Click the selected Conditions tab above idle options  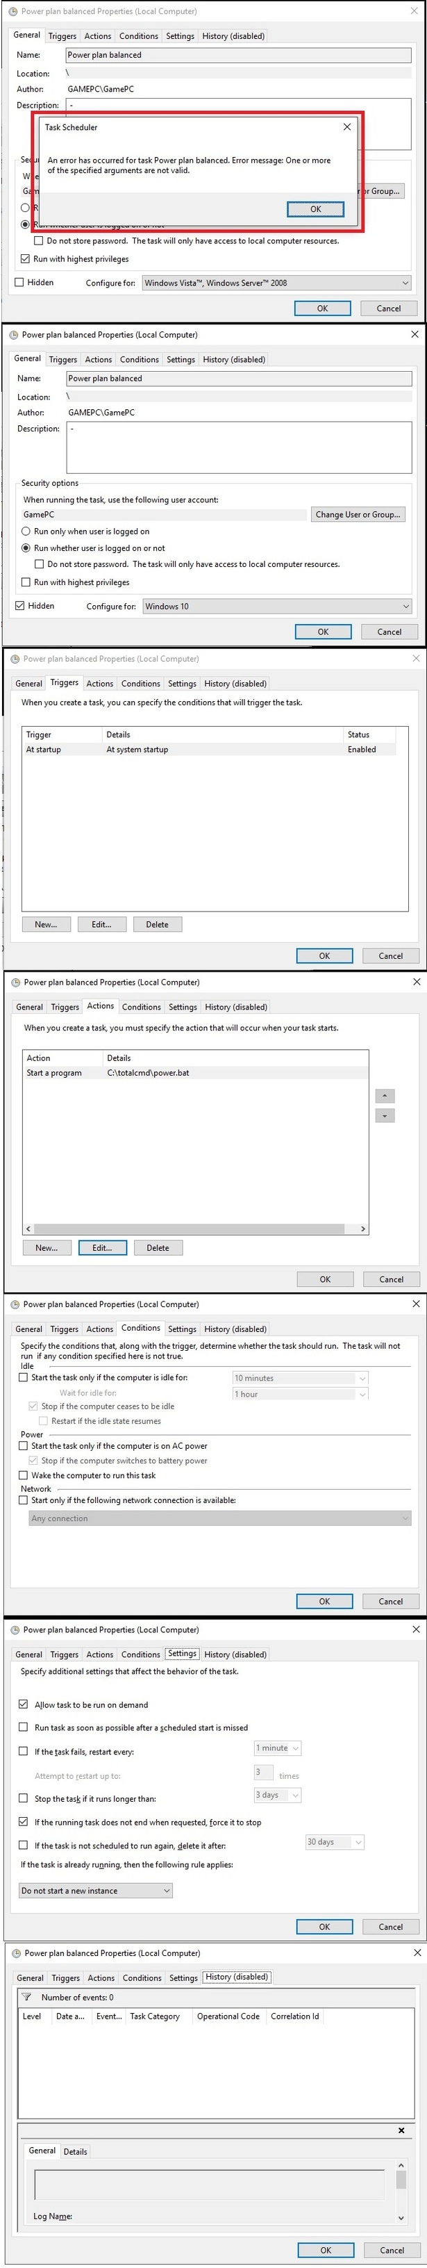click(x=141, y=1328)
